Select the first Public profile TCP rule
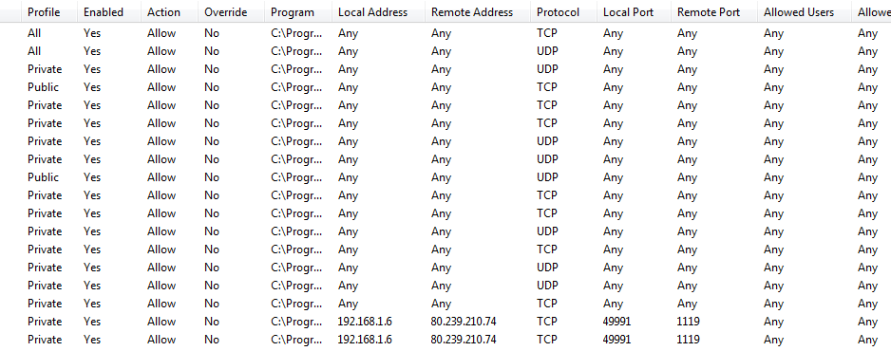This screenshot has height=351, width=891. (445, 86)
